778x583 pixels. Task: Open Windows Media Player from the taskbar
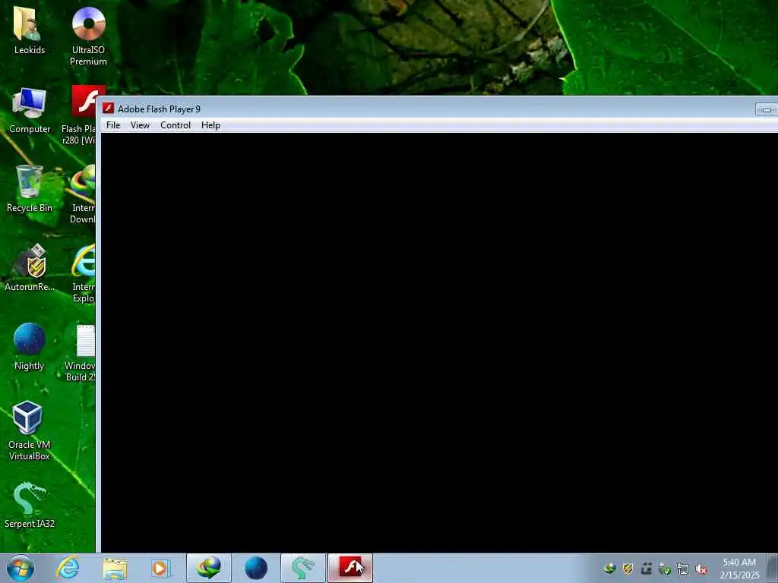point(160,568)
